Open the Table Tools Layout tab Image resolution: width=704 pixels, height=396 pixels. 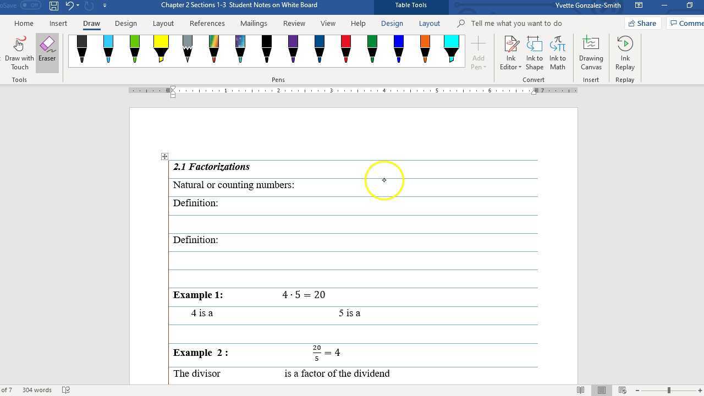429,23
